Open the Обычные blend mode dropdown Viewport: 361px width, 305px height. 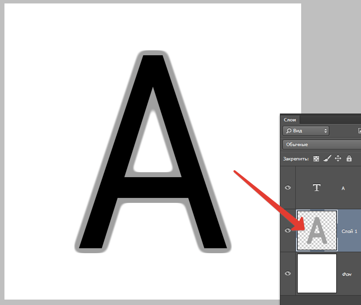coord(321,145)
